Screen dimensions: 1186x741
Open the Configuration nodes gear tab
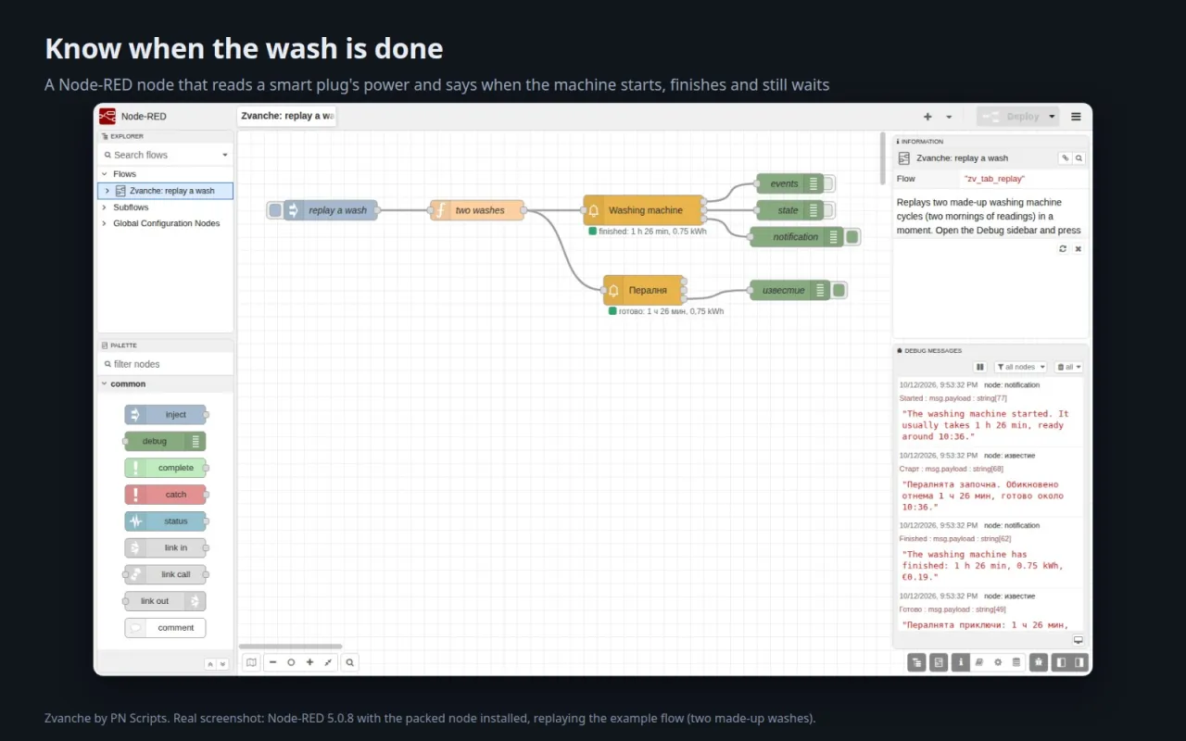click(x=998, y=662)
